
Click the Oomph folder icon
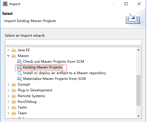pos(14,84)
